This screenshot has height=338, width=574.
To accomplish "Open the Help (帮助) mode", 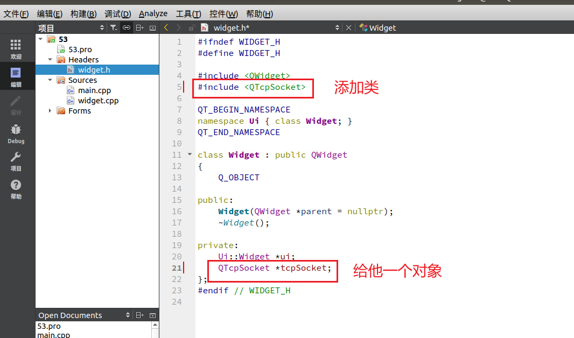I will [16, 189].
